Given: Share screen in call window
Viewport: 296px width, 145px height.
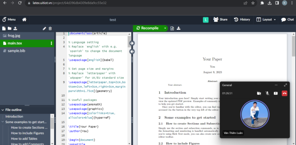Looking at the screenshot, I should (276, 93).
